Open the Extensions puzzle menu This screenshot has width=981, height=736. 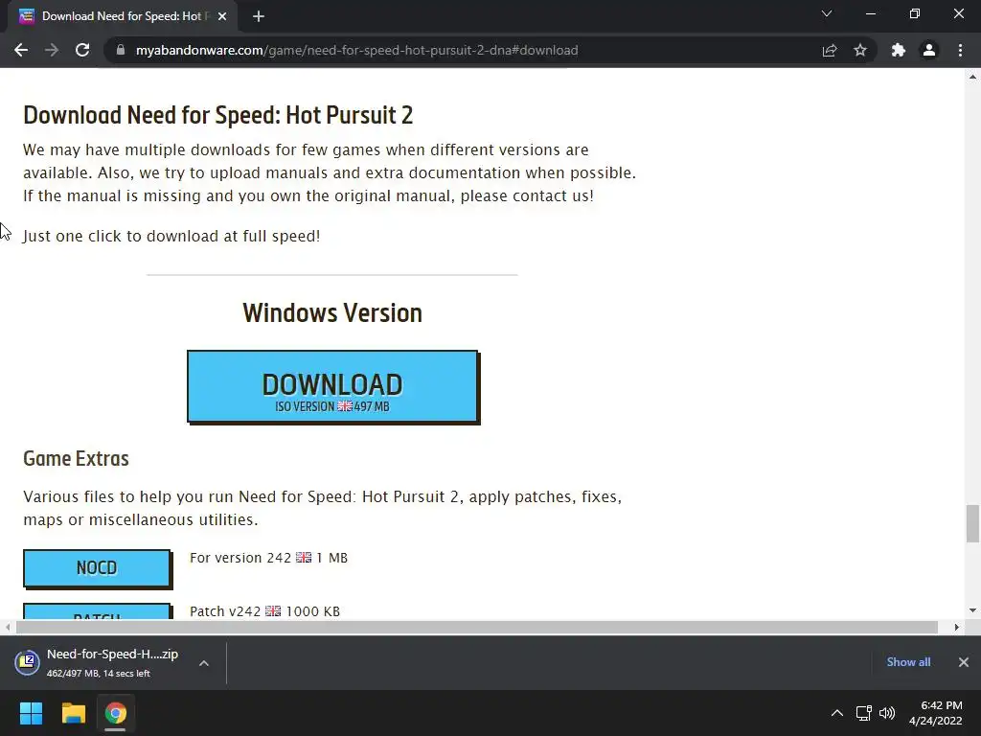(x=899, y=50)
